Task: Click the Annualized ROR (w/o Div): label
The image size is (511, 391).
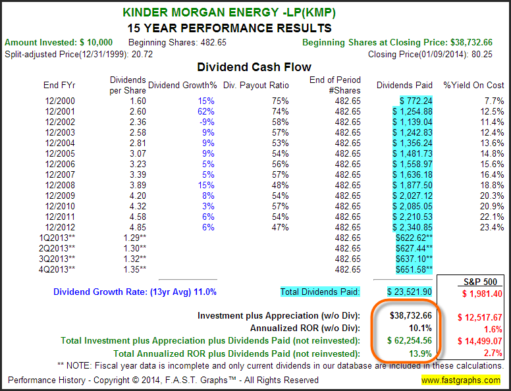Action: click(x=305, y=328)
